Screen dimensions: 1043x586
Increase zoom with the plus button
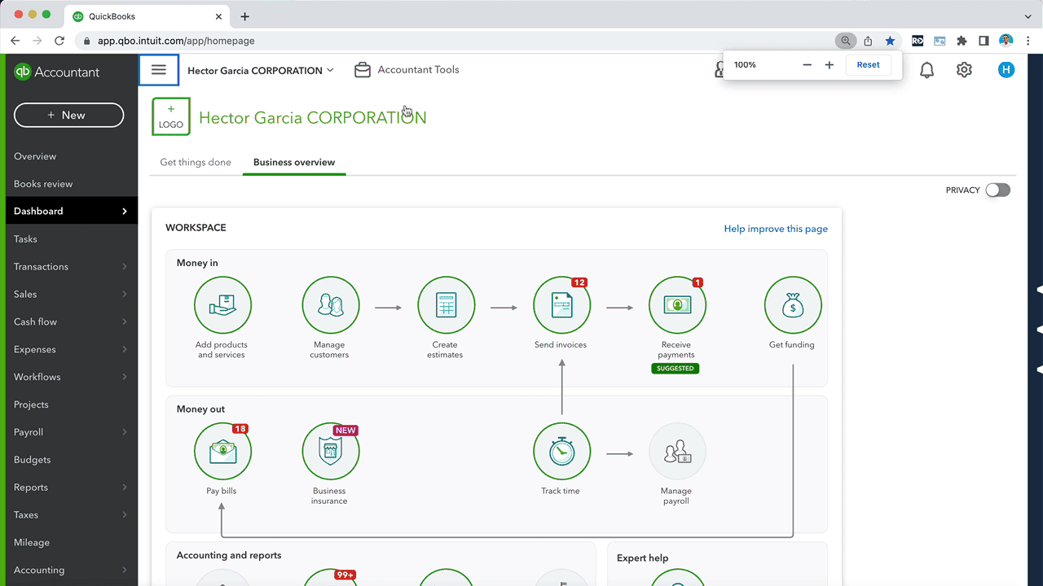tap(830, 65)
